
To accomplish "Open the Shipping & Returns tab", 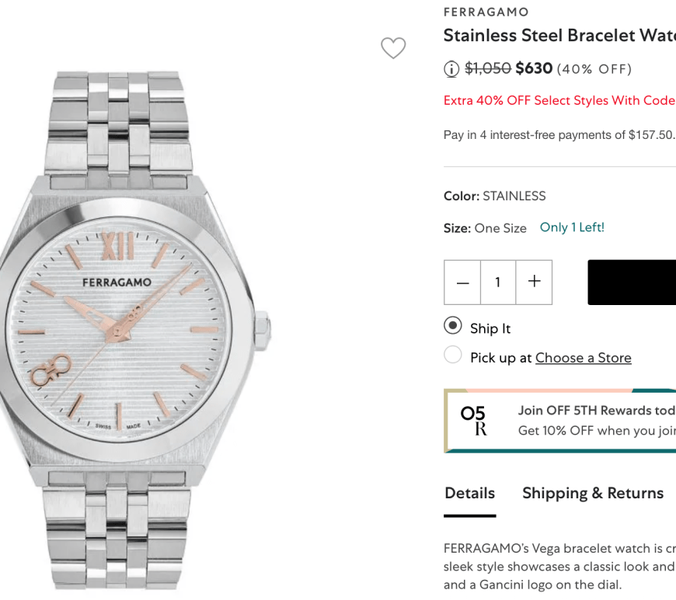I will tap(592, 494).
